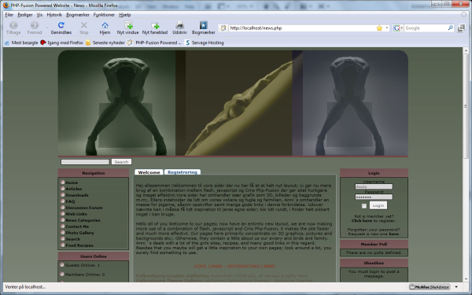Click 'Guests Online: 1' text
472x295 pixels.
pyautogui.click(x=83, y=265)
